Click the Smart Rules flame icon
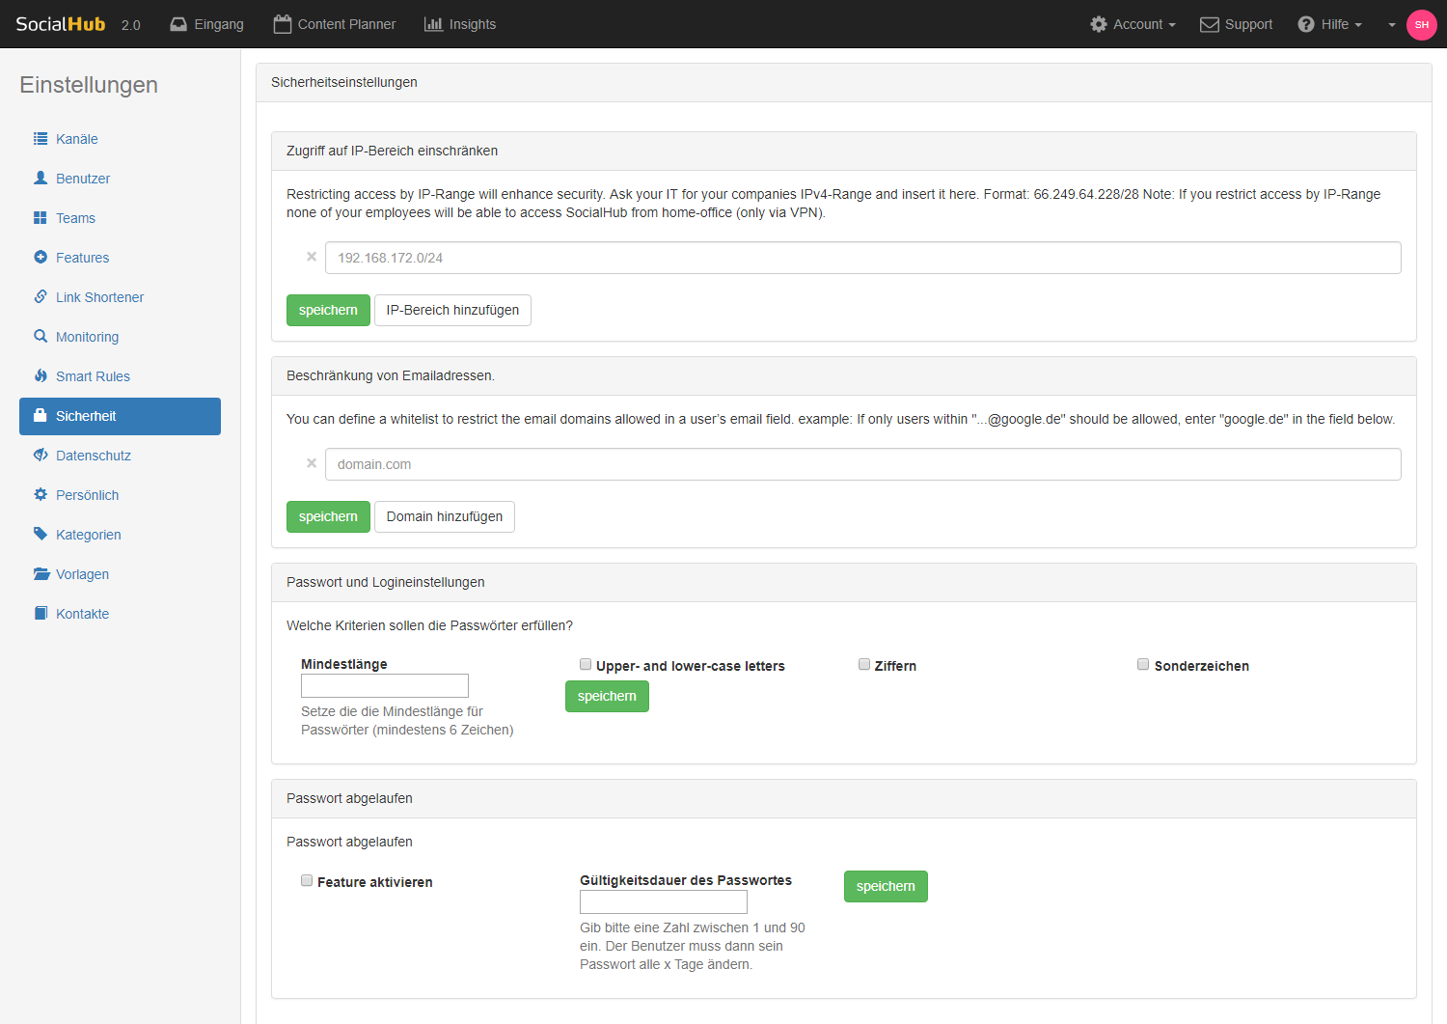 [41, 376]
